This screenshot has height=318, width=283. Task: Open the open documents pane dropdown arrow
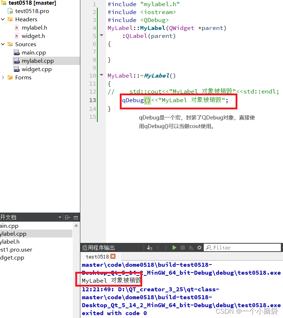[x=60, y=217]
